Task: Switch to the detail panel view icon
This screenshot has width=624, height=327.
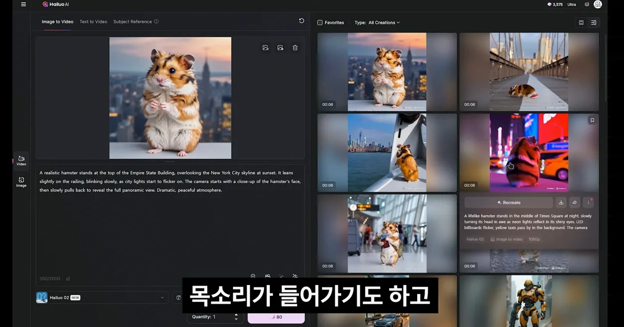Action: click(594, 23)
